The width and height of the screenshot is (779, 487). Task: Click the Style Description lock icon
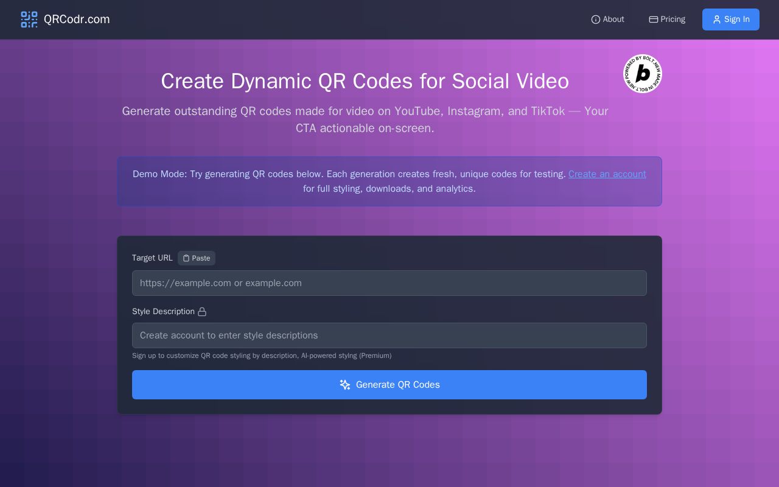pos(202,312)
